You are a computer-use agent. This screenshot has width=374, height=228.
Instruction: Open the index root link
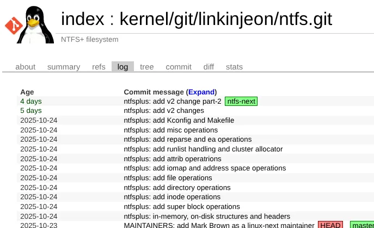pos(82,19)
